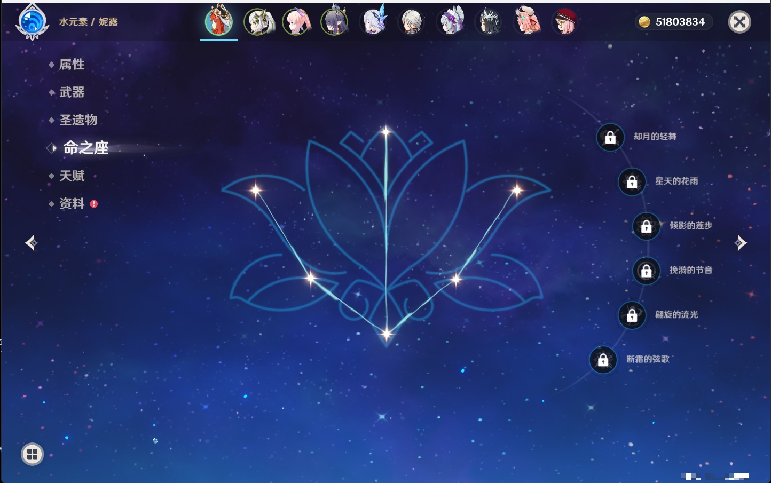
Task: Click the bottom center star of the constellation
Action: [x=387, y=334]
